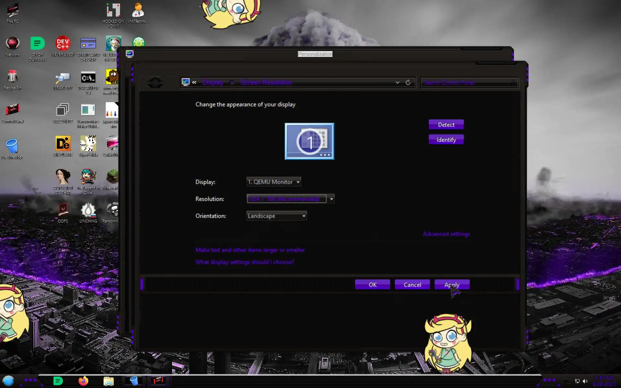Viewport: 621px width, 388px height.
Task: Click Firefox icon in the taskbar
Action: [x=83, y=381]
